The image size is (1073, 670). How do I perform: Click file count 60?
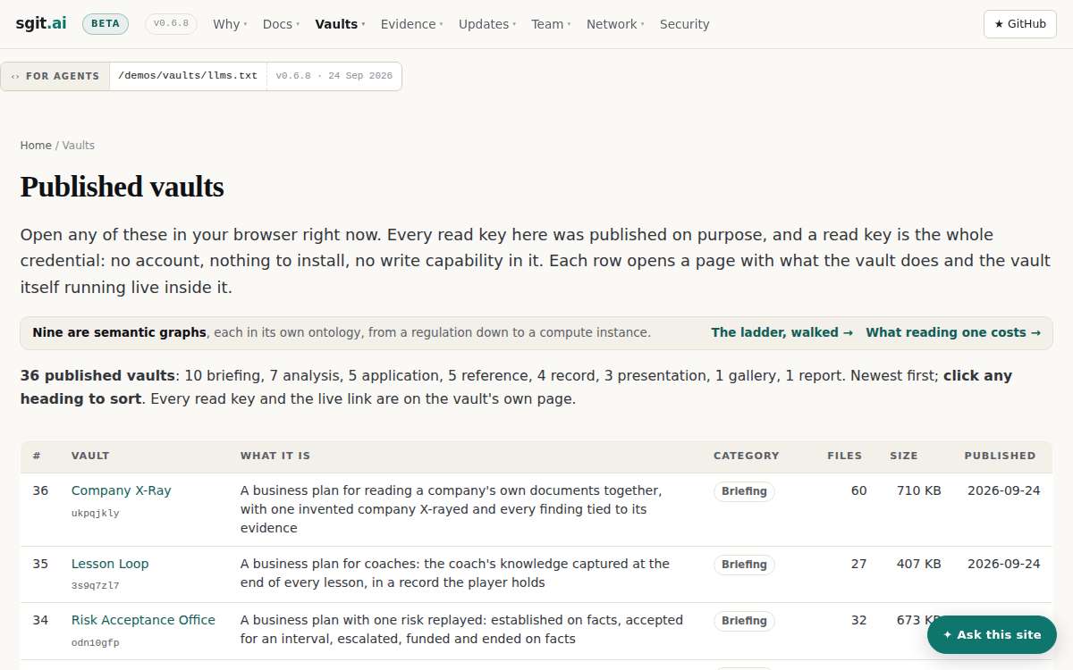coord(858,490)
